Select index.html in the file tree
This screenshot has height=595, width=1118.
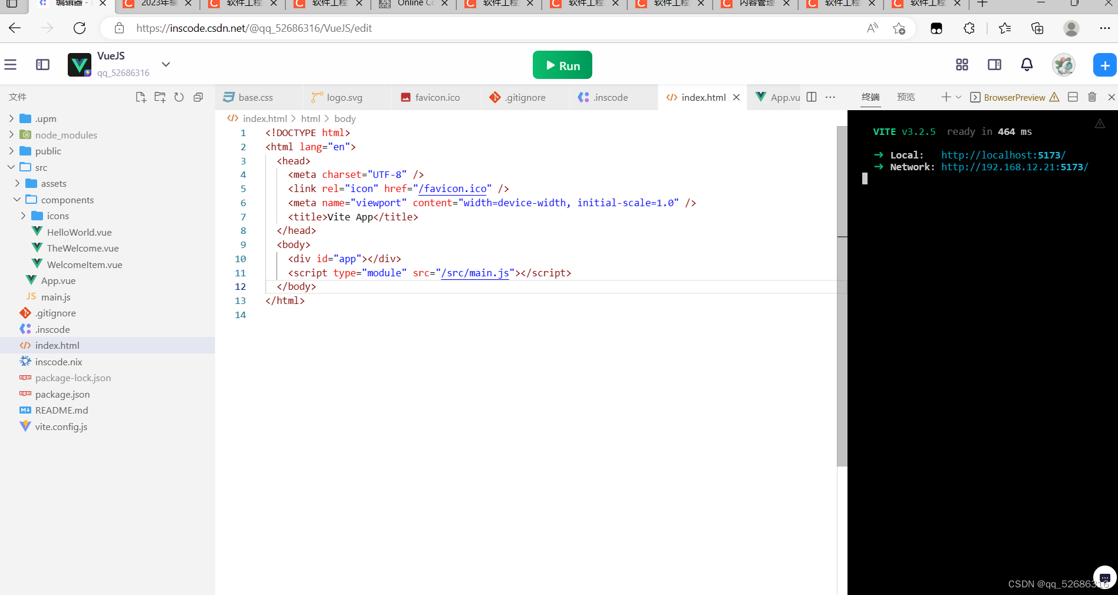107,345
